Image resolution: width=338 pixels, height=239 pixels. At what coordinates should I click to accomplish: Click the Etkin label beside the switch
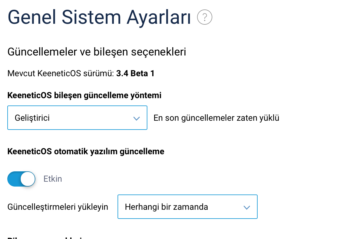click(x=53, y=179)
